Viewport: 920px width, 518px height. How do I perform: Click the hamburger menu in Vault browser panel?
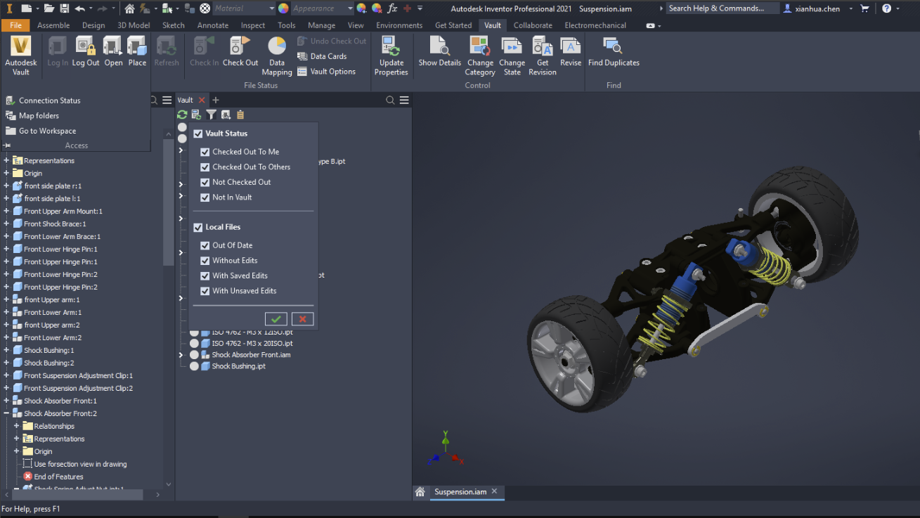[404, 101]
